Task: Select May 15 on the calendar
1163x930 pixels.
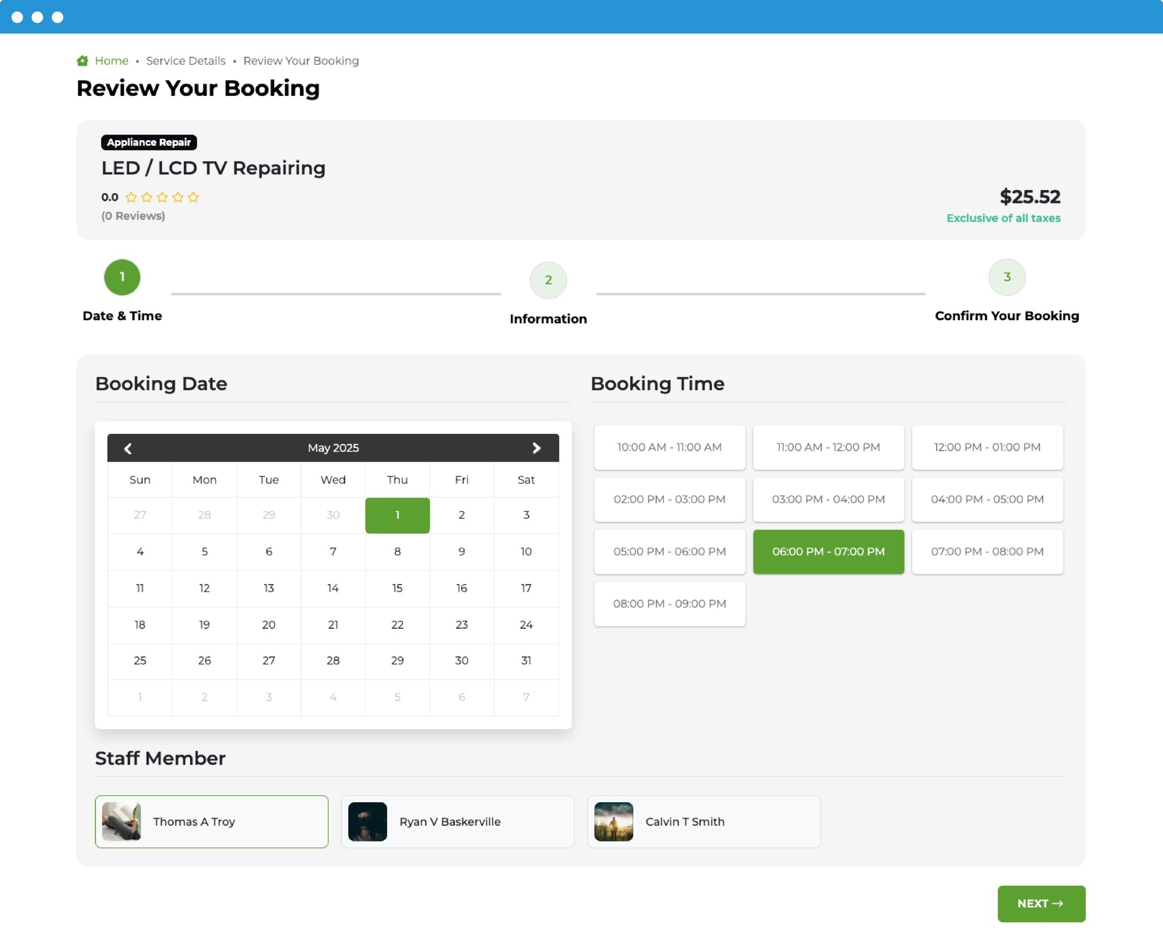Action: tap(397, 588)
